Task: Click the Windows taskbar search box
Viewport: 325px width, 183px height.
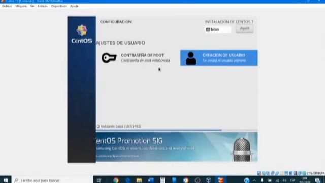Action: pyautogui.click(x=52, y=180)
